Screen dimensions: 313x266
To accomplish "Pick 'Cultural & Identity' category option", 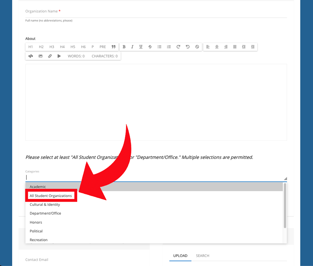I will (x=45, y=205).
